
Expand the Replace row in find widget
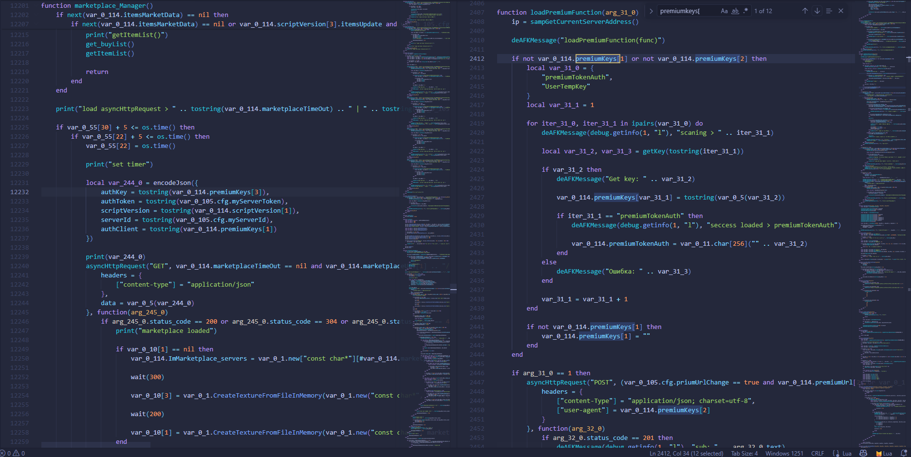click(651, 11)
